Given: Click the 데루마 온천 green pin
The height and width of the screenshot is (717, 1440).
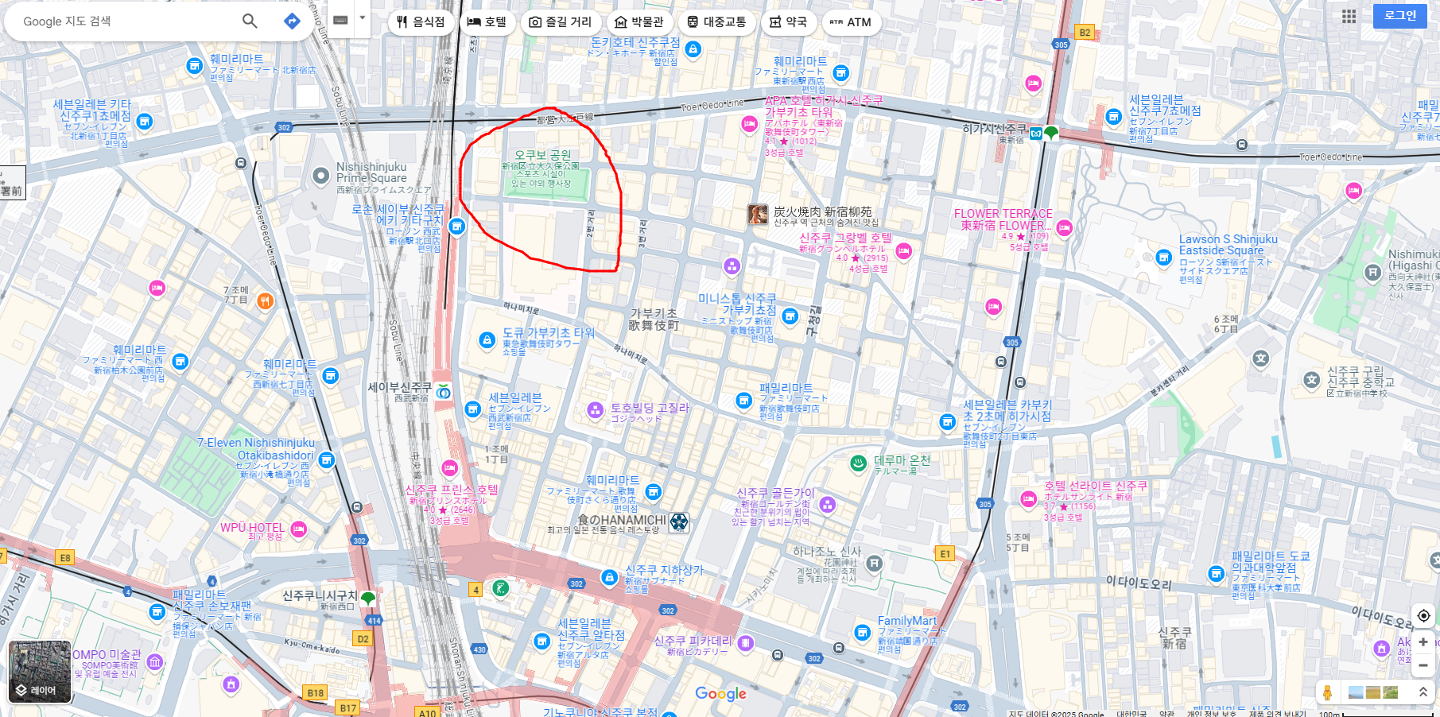Looking at the screenshot, I should coord(858,463).
